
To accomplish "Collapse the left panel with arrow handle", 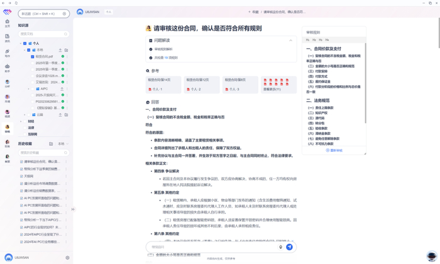I will tap(73, 209).
